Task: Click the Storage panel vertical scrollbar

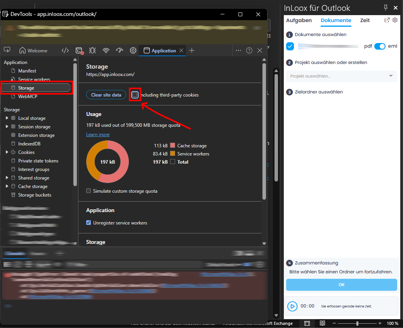Action: click(264, 131)
